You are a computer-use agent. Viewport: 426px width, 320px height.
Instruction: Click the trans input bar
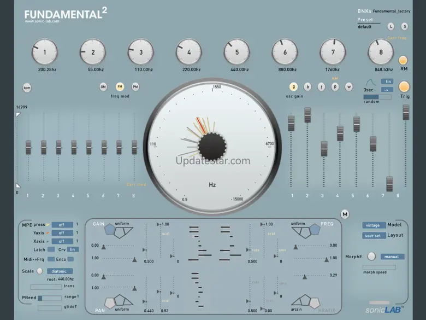[46, 287]
